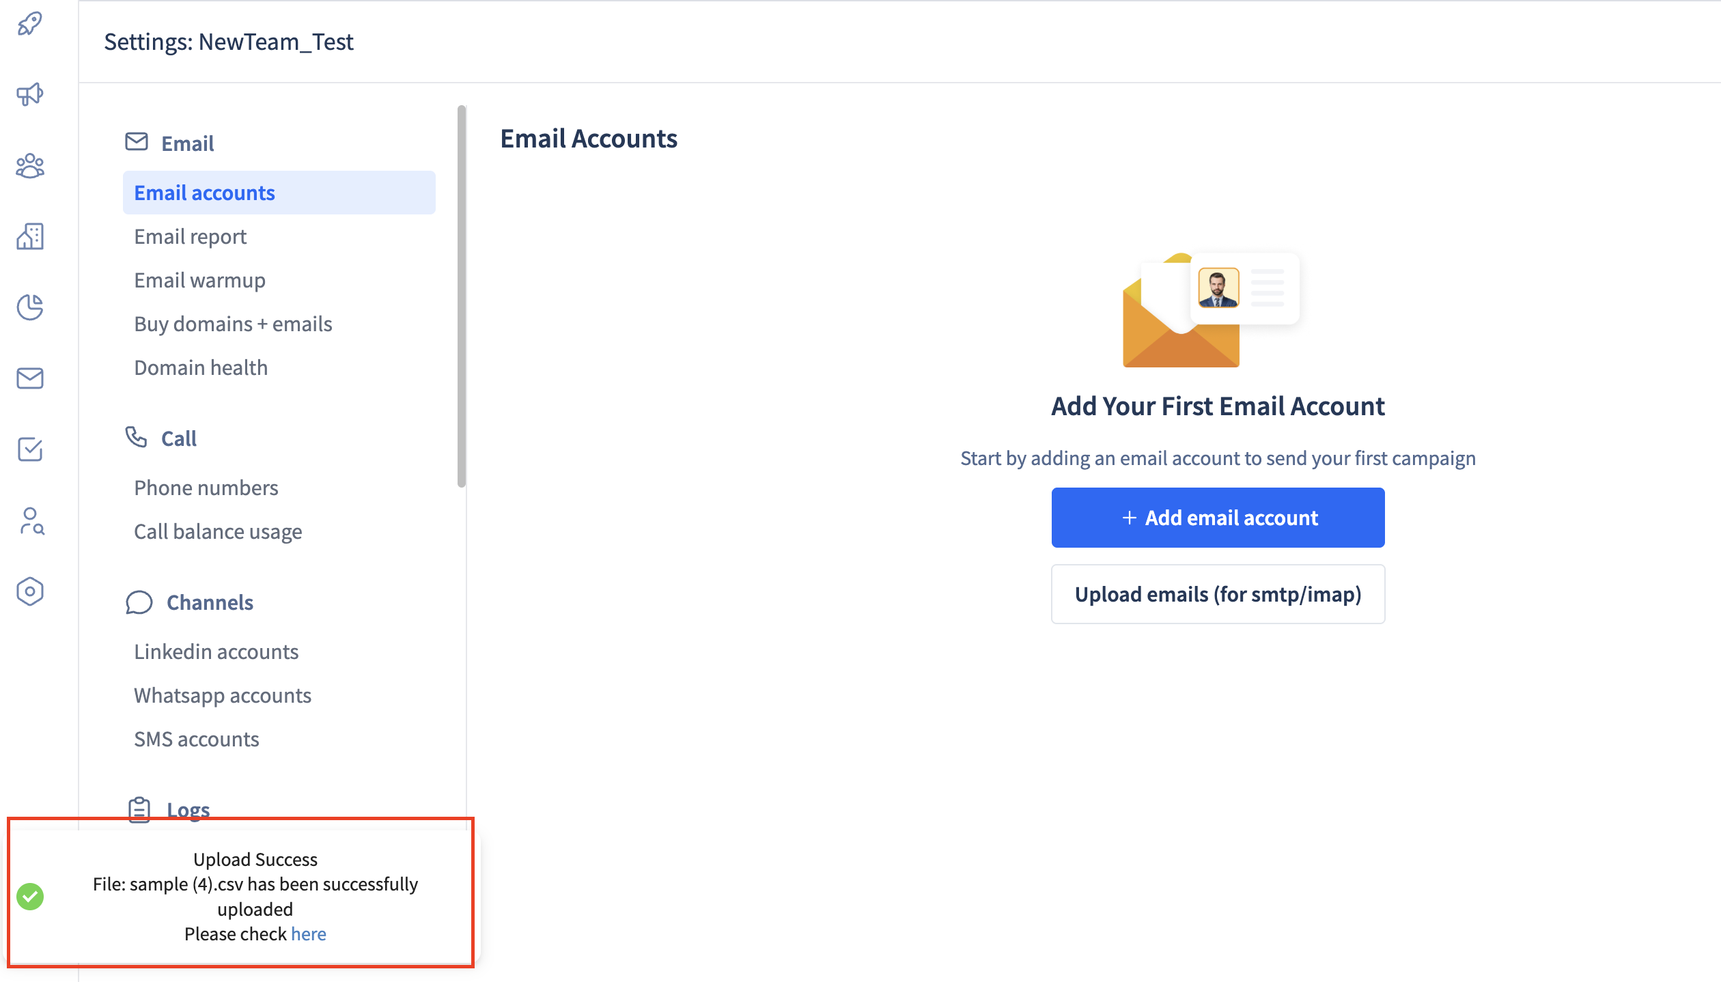The height and width of the screenshot is (982, 1721).
Task: Open the Email report settings page
Action: [190, 236]
